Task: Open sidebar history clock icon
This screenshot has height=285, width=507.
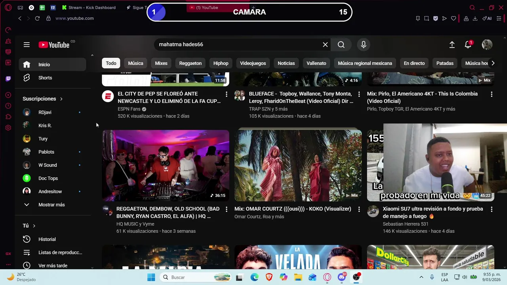Action: (8, 106)
